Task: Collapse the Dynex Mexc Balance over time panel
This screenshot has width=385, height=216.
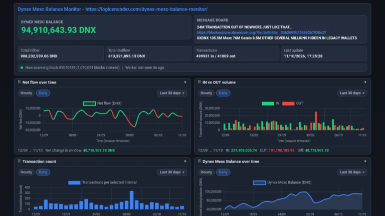Action: (365, 161)
